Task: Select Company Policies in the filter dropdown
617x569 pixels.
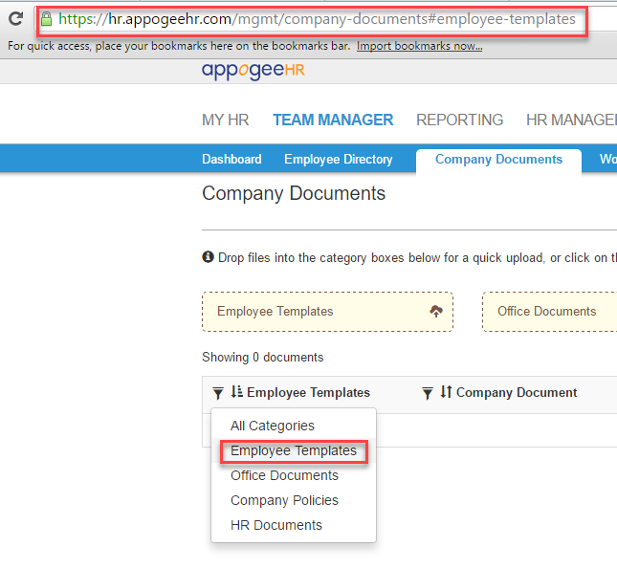Action: 284,500
